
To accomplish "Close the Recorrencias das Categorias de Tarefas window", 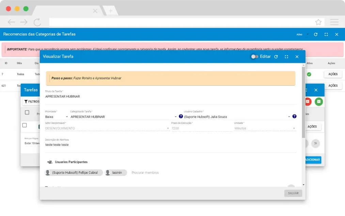I will click(x=336, y=34).
